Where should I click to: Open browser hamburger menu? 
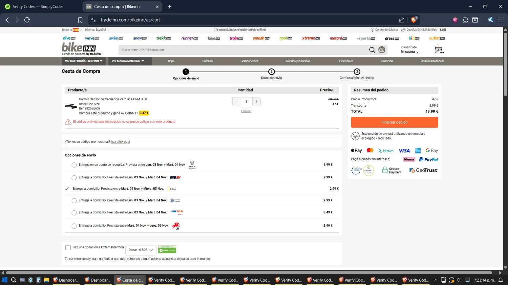(x=501, y=20)
